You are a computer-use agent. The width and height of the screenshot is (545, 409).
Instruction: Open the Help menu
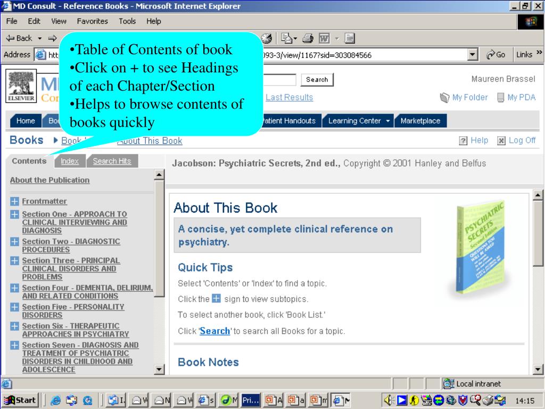[154, 21]
